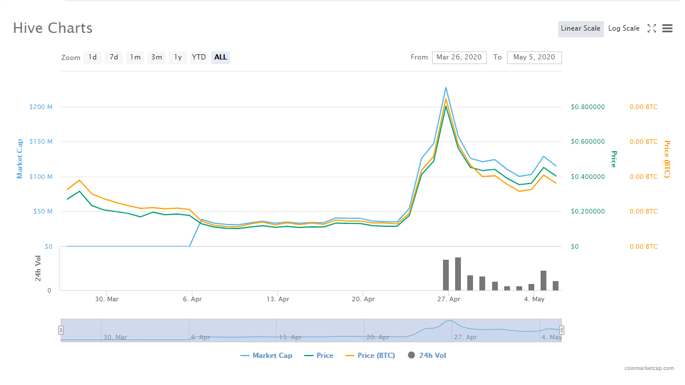Screen dimensions: 685x385
Task: Open fullscreen chart view icon
Action: [x=652, y=28]
